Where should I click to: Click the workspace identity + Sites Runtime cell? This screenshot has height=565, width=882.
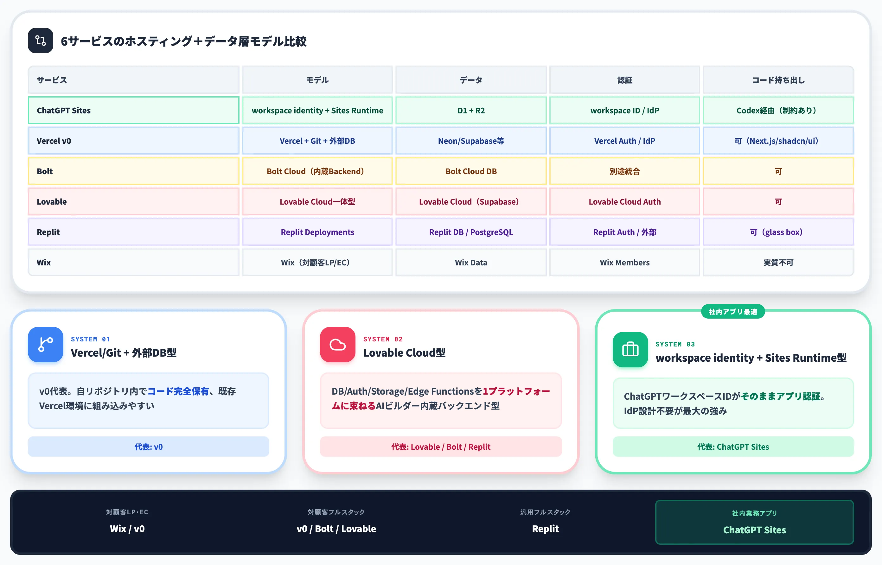pyautogui.click(x=317, y=111)
